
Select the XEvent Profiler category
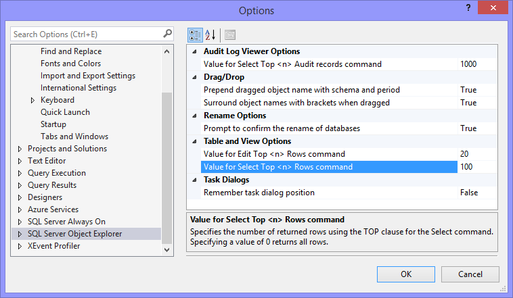pyautogui.click(x=53, y=246)
